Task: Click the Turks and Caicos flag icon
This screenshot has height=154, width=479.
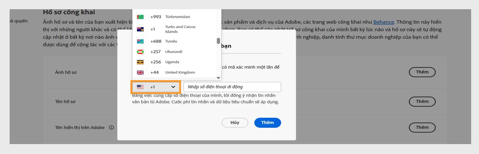Action: pos(140,29)
